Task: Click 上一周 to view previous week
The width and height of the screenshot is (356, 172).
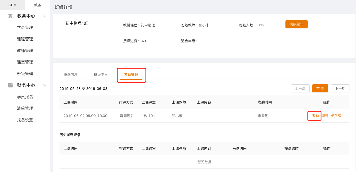Action: coord(300,88)
